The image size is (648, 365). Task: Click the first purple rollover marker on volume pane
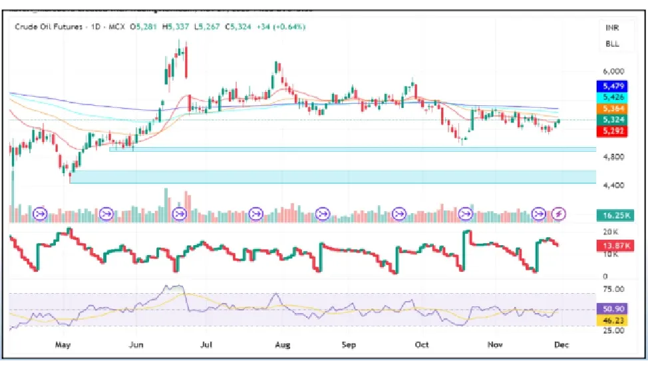(x=39, y=214)
